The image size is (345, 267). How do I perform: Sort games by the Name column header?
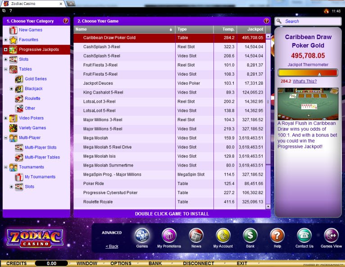point(124,29)
